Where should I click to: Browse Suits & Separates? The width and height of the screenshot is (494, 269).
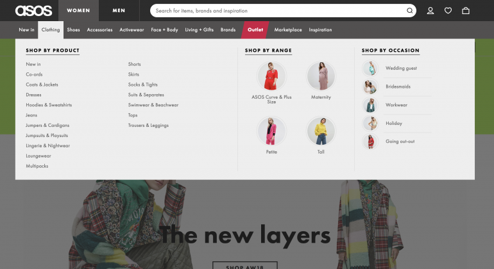click(x=146, y=95)
